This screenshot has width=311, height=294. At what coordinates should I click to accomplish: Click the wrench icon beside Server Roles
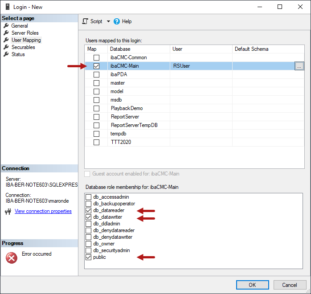(6, 33)
